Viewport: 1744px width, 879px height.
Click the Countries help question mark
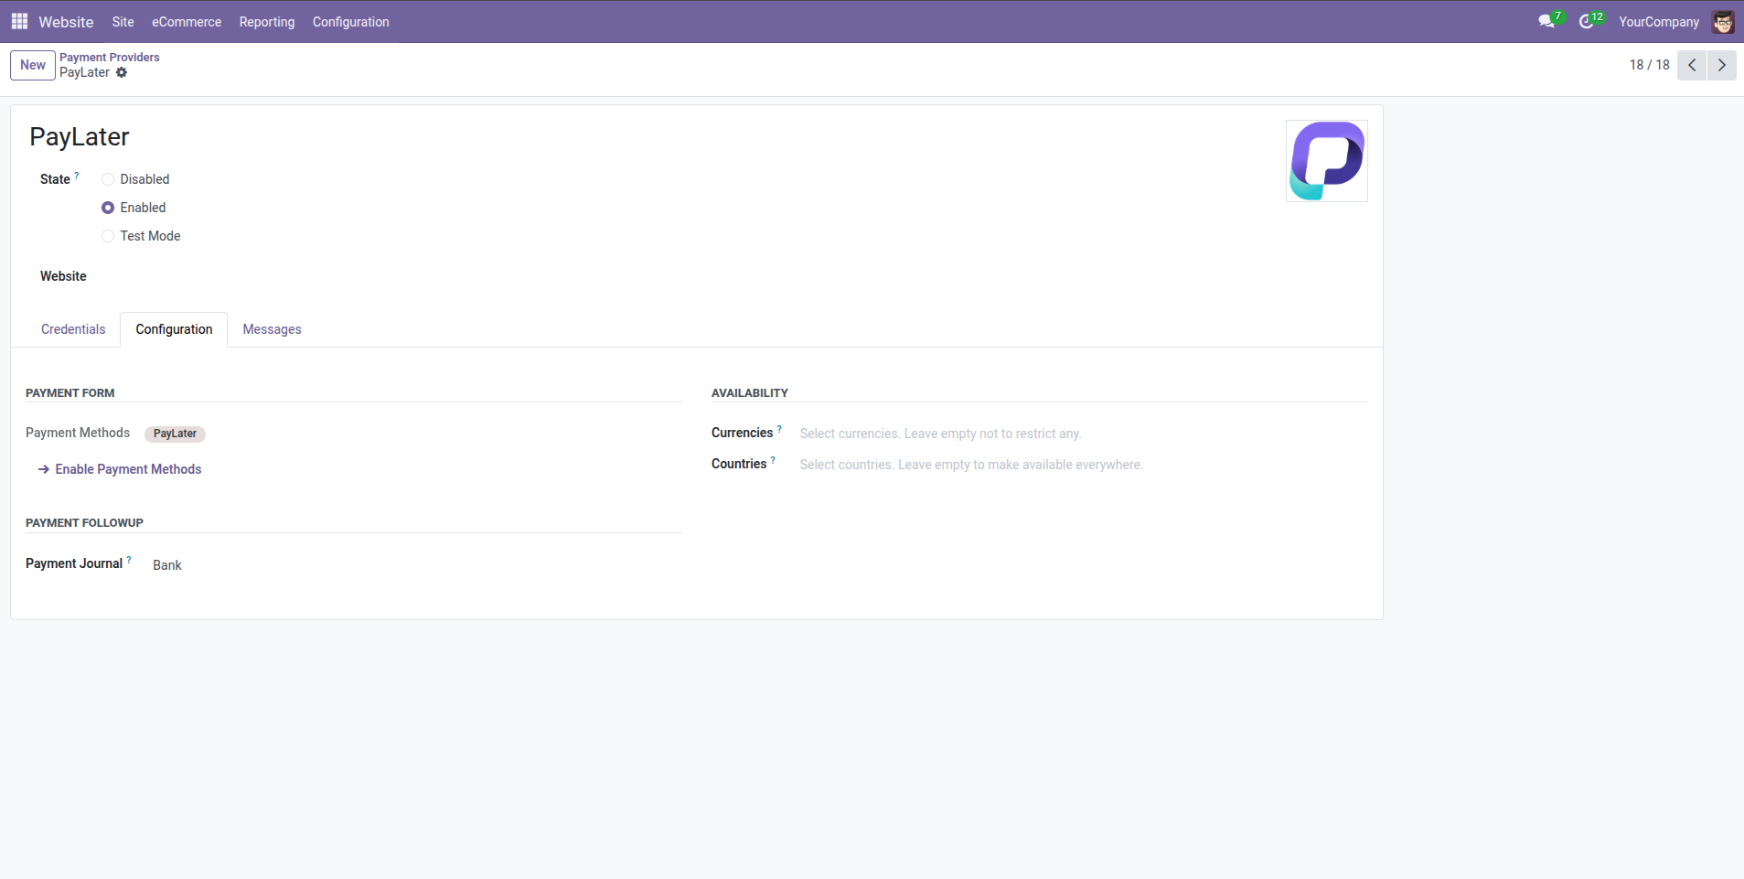pos(773,459)
